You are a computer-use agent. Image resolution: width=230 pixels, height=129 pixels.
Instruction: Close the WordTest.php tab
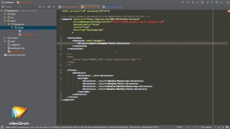77,7
